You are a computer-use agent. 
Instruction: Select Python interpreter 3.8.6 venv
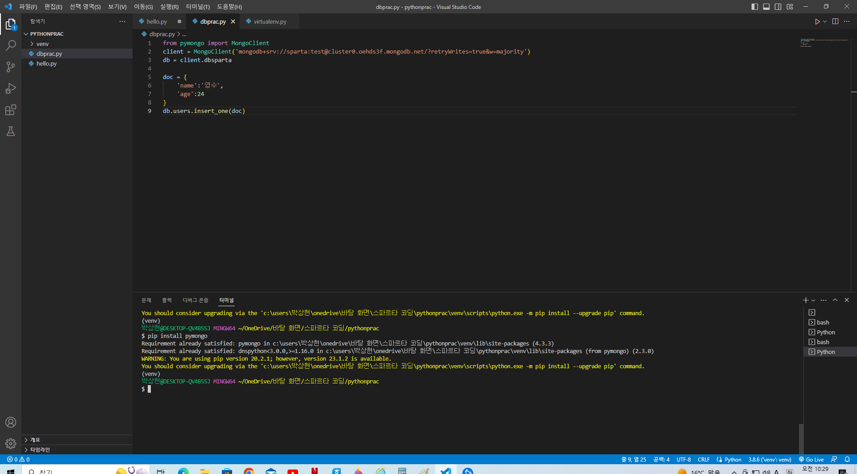pos(770,459)
